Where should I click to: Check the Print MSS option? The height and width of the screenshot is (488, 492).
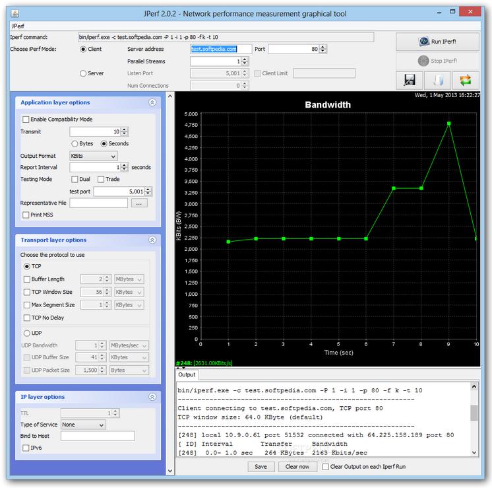coord(26,215)
